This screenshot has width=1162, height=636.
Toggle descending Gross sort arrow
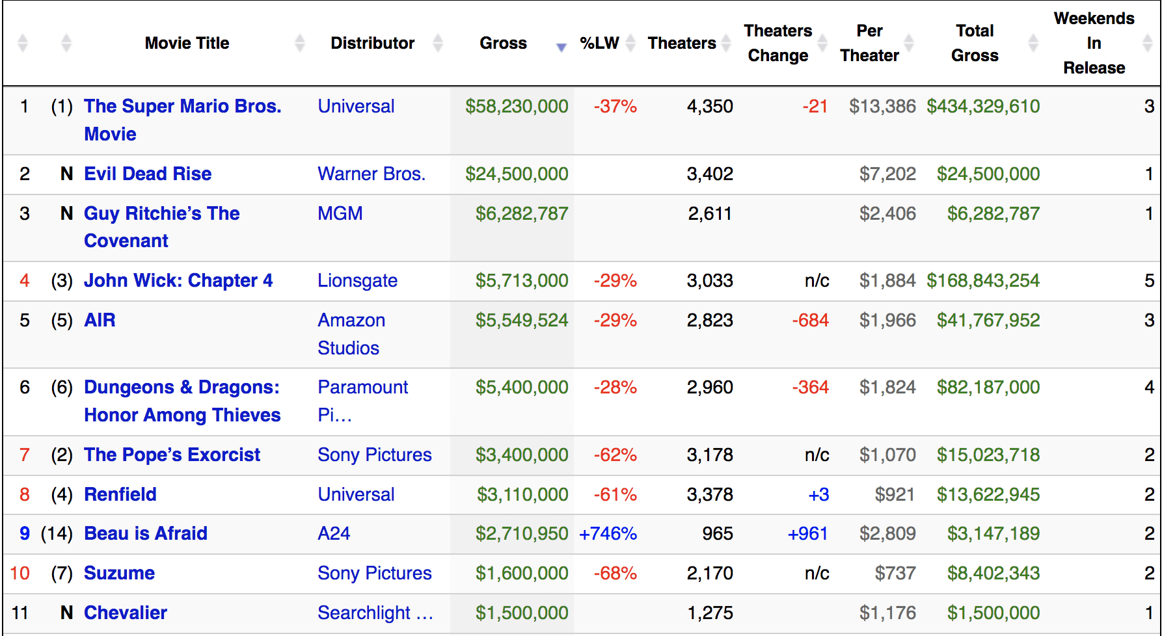(x=561, y=47)
